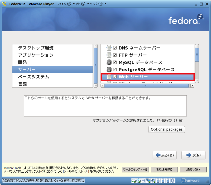Click the right arrow of horizontal scrollbar
The image size is (211, 185).
point(192,86)
